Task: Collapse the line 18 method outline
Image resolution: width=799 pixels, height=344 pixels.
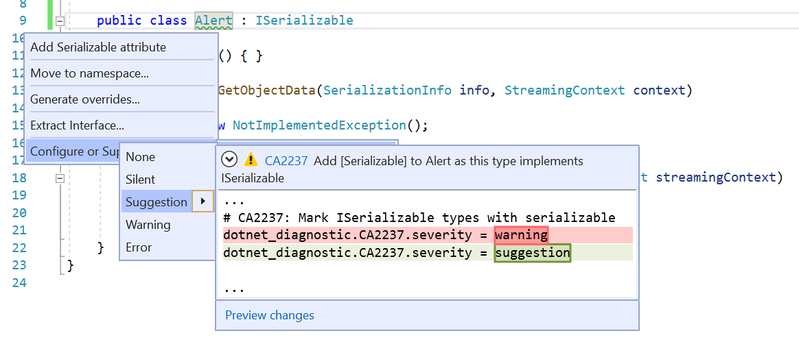Action: 60,178
